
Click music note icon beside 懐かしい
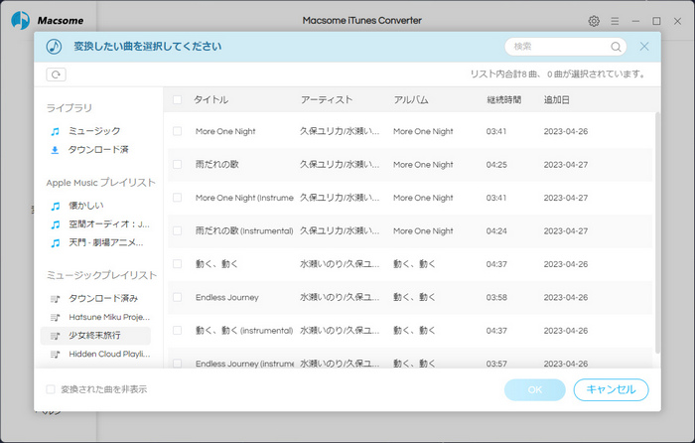pos(55,206)
